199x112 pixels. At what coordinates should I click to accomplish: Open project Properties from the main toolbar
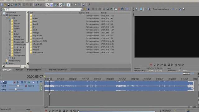tap(19, 5)
